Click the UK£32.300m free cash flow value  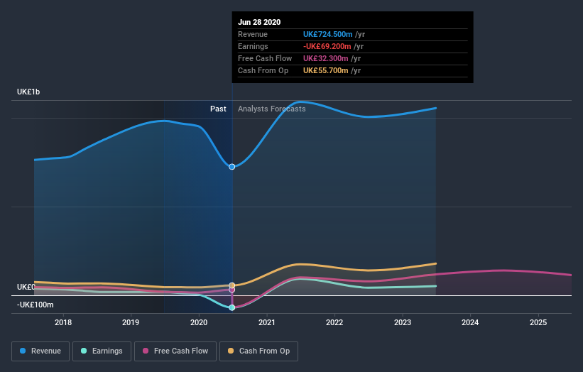326,58
